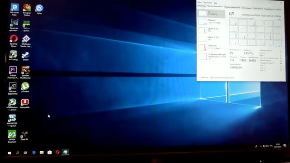Select the Disk 1 (D:) item
This screenshot has height=163, width=290.
point(212,38)
